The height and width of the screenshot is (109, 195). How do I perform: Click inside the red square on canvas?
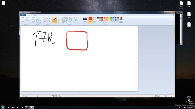[x=77, y=41]
